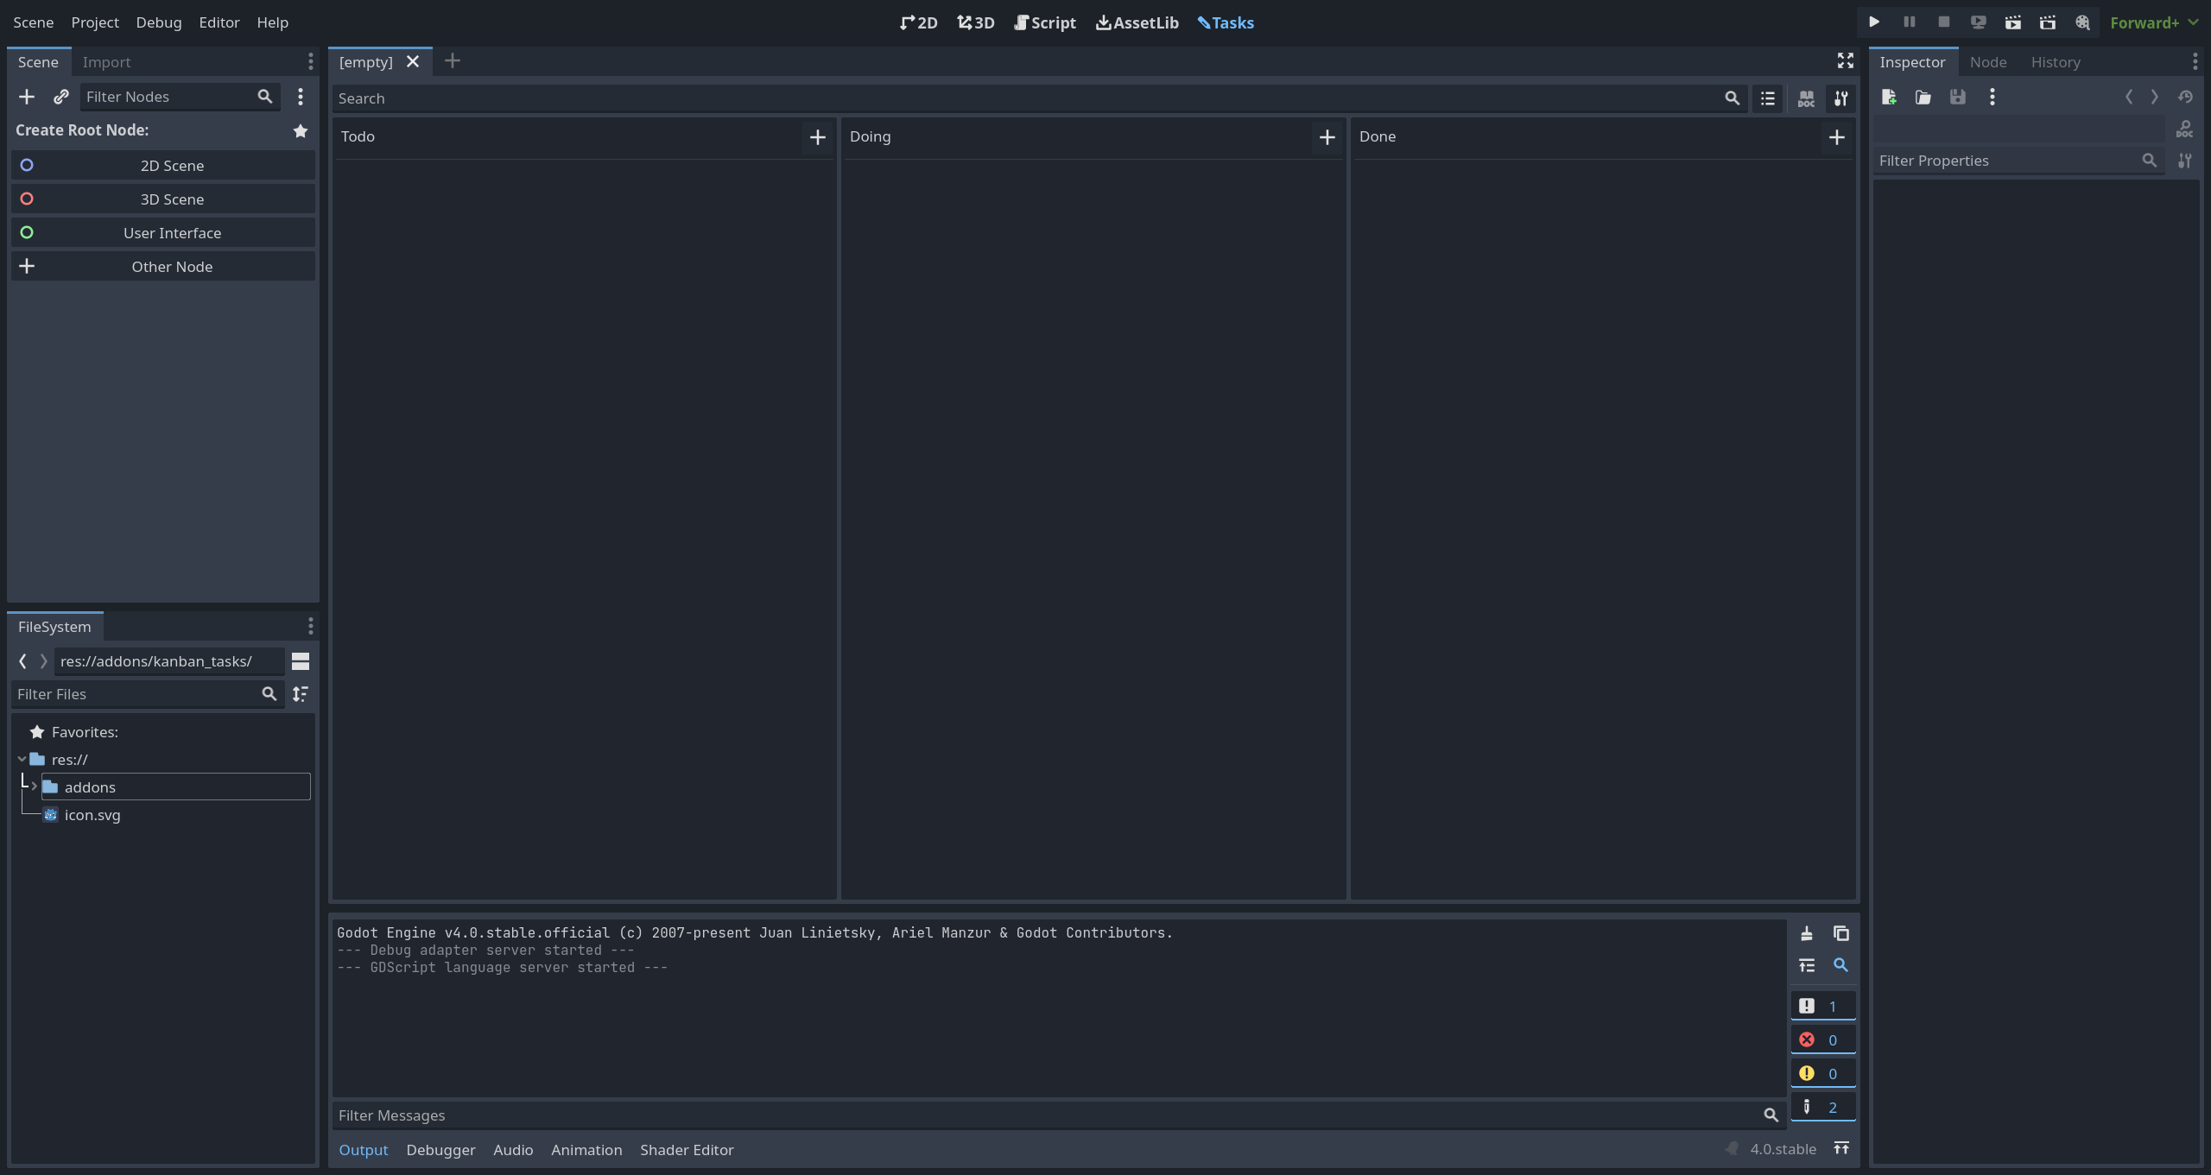The image size is (2211, 1175).
Task: Toggle distraction-free mode icon
Action: coord(1846,60)
